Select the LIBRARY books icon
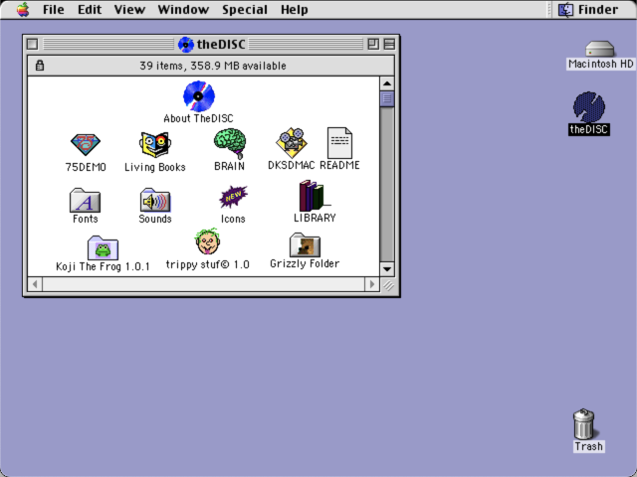Image resolution: width=637 pixels, height=477 pixels. click(x=315, y=196)
